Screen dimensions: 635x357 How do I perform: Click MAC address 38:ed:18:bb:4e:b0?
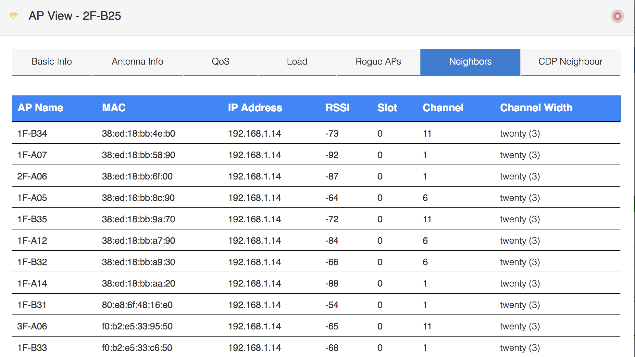tap(139, 133)
